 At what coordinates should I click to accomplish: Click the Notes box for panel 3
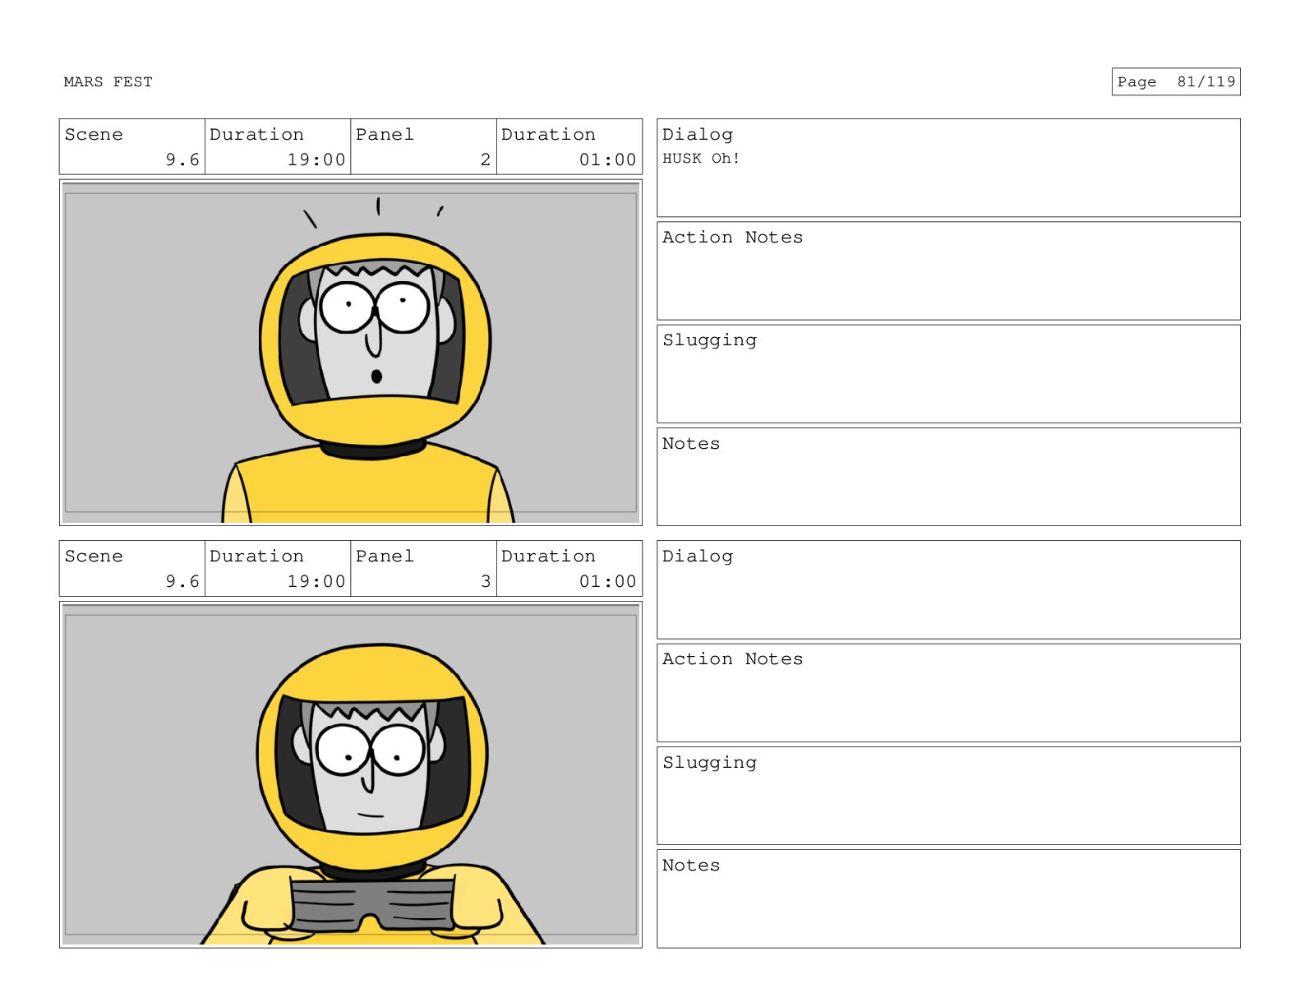click(948, 898)
